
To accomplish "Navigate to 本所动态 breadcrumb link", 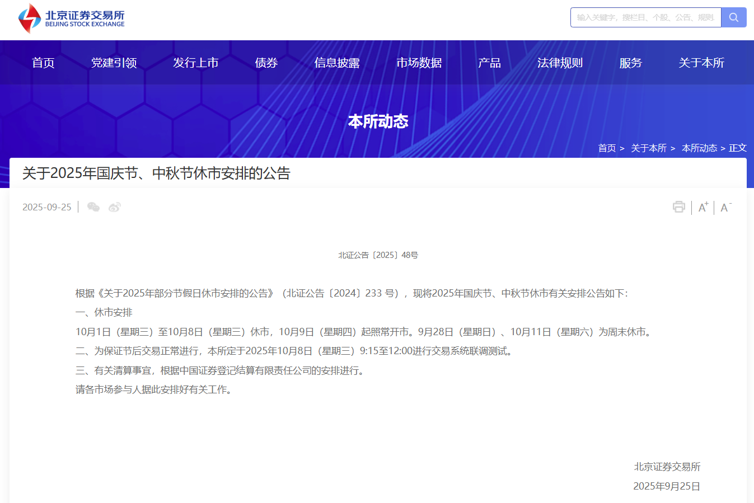I will point(699,148).
